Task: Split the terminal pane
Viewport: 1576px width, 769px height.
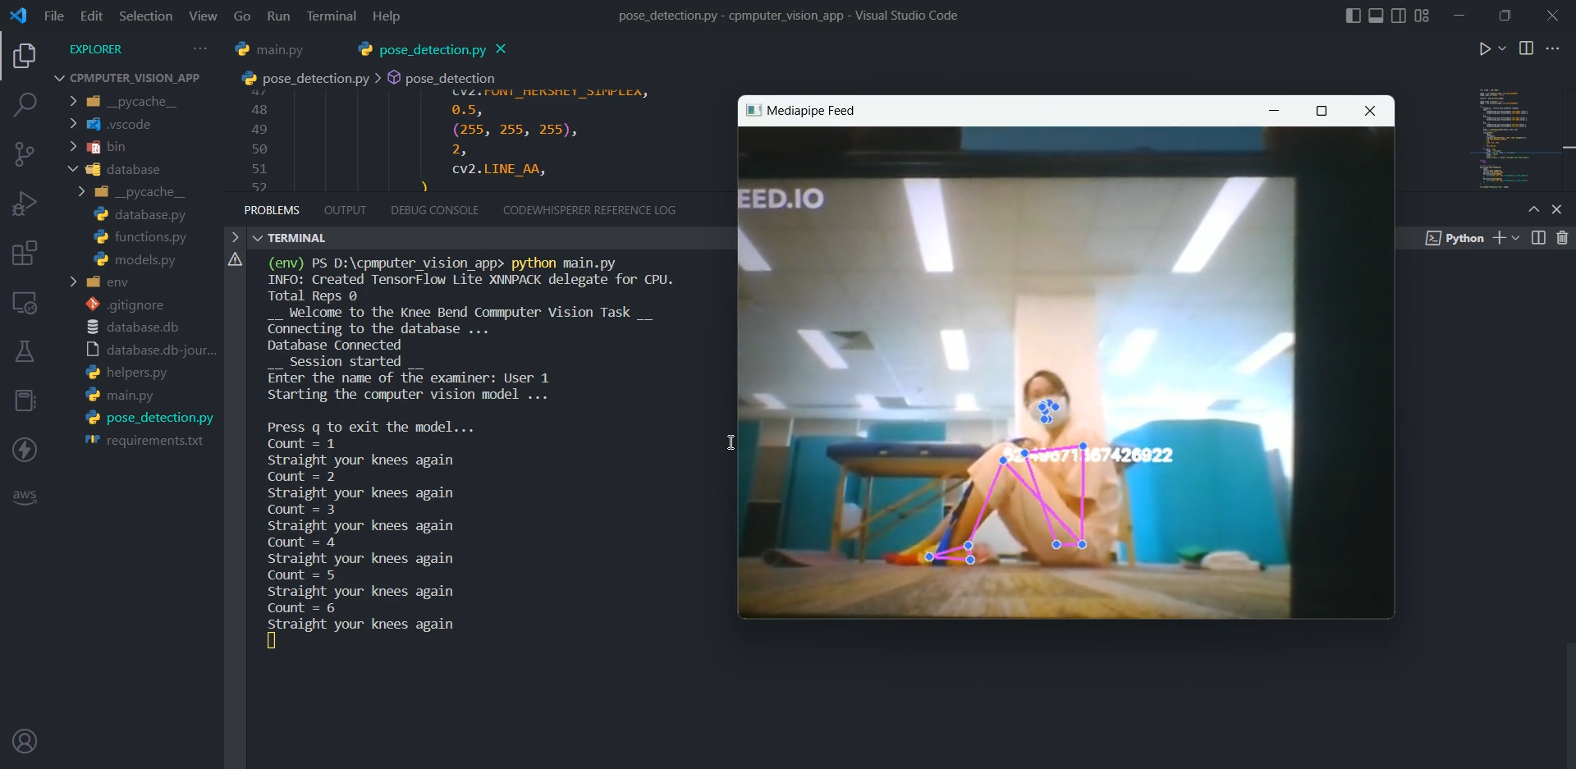Action: (x=1537, y=238)
